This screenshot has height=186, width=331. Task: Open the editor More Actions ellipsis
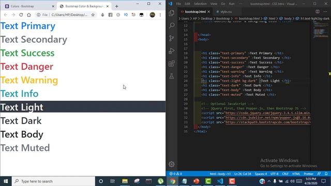tap(325, 11)
